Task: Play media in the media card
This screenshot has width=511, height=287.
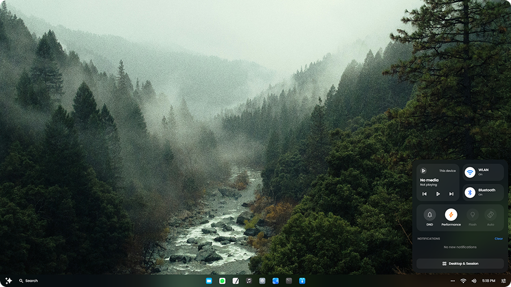Action: [x=438, y=194]
